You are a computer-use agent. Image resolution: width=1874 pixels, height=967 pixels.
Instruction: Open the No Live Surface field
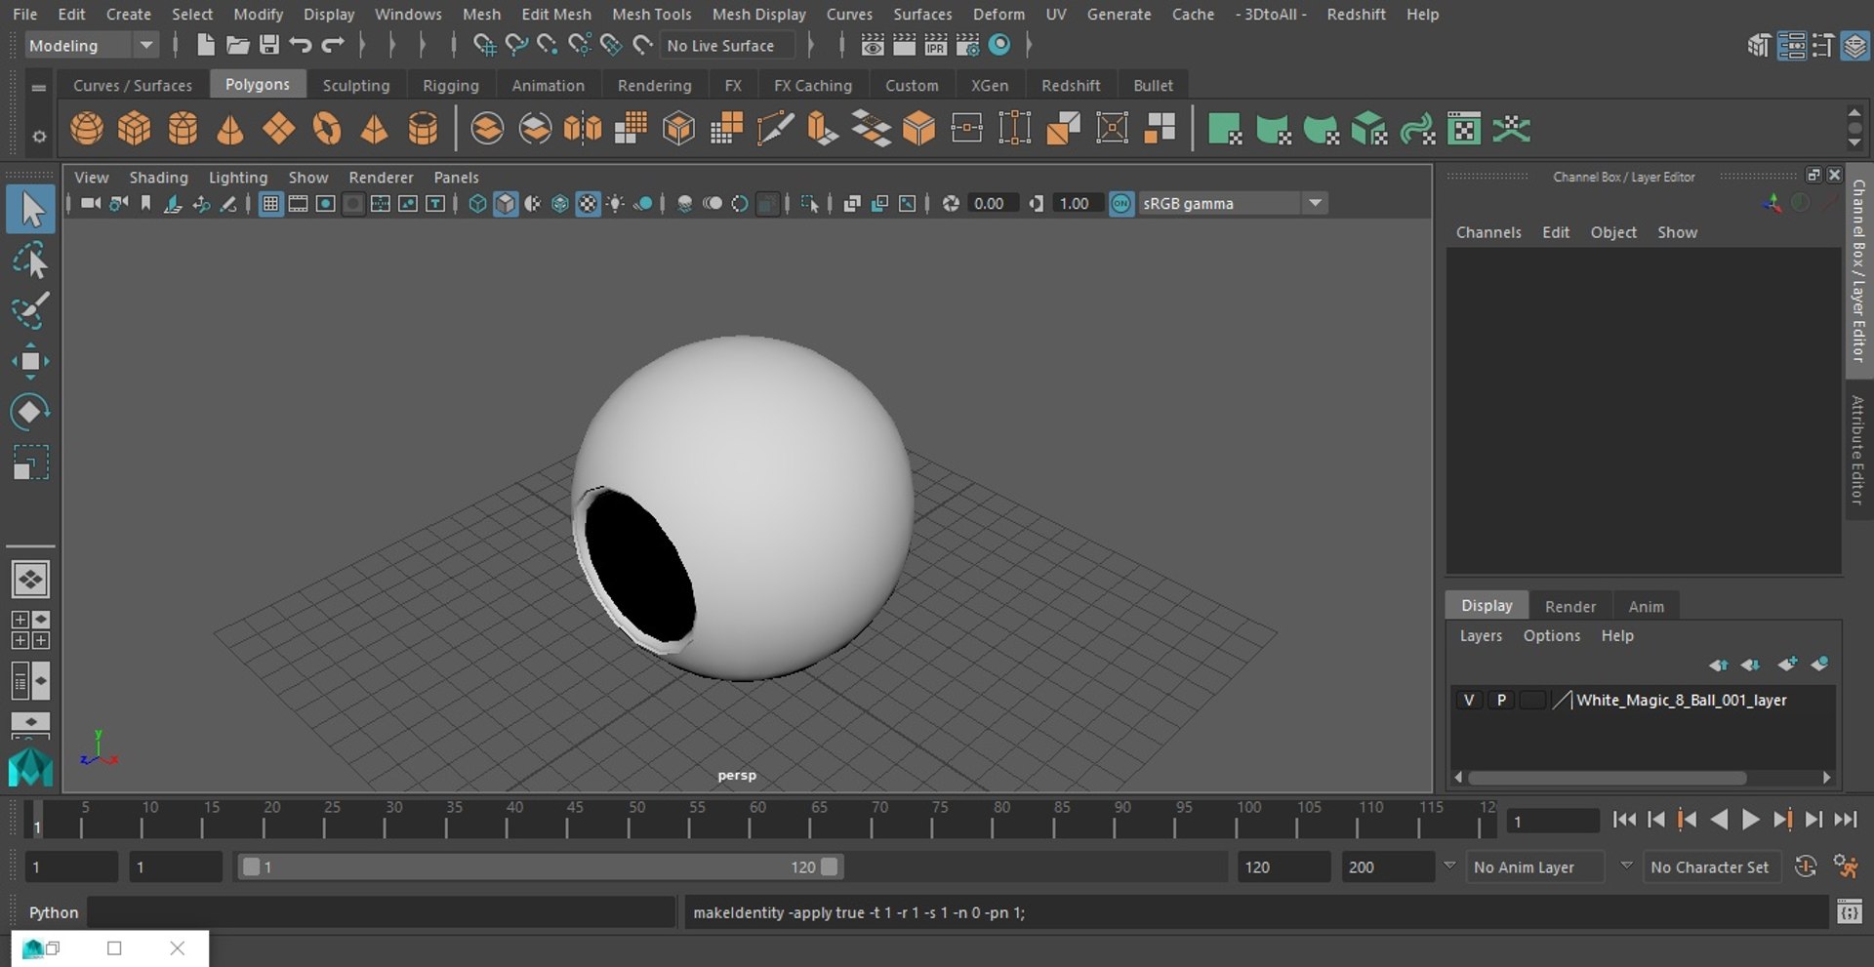point(727,45)
